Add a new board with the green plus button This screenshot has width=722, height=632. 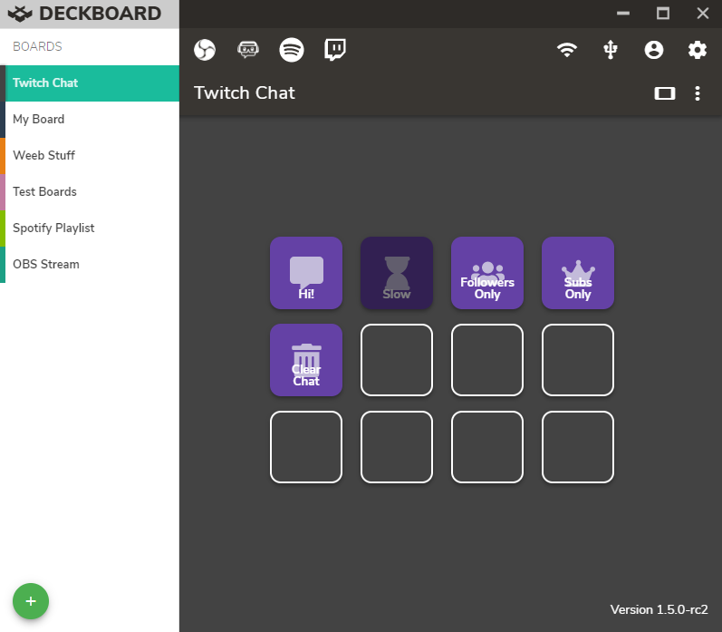[x=31, y=601]
